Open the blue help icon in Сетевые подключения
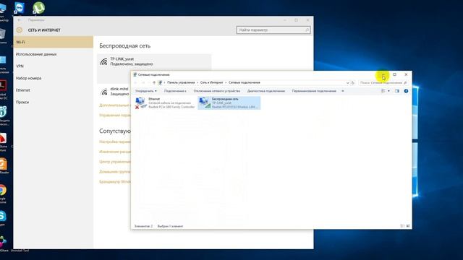 (x=406, y=91)
